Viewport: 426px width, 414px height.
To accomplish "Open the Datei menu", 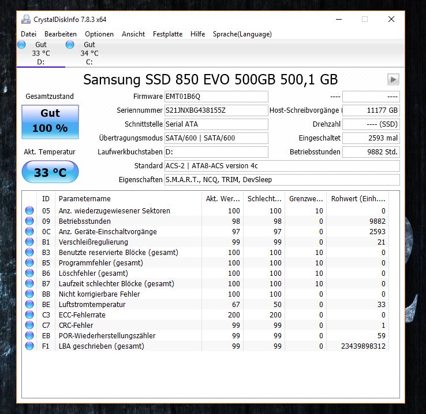I will (28, 34).
